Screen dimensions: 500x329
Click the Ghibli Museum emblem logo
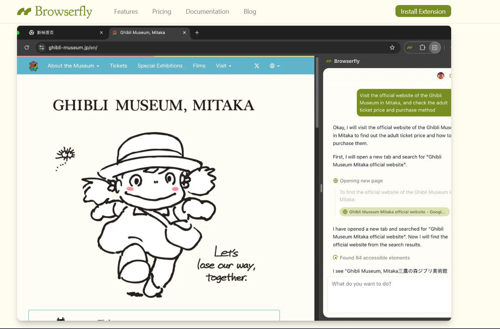pos(34,66)
